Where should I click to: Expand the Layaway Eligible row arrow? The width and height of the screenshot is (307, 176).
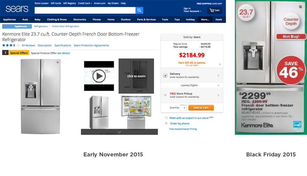[x=219, y=85]
